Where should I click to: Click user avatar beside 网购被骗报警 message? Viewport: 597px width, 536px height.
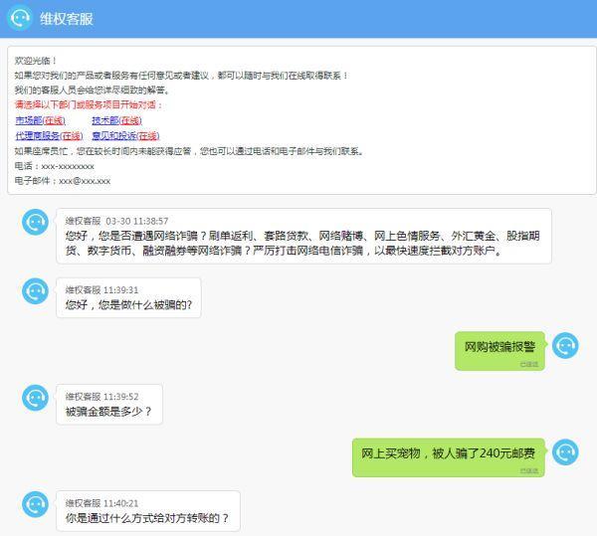pyautogui.click(x=565, y=345)
